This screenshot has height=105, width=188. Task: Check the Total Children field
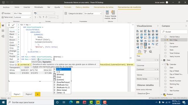(165, 53)
